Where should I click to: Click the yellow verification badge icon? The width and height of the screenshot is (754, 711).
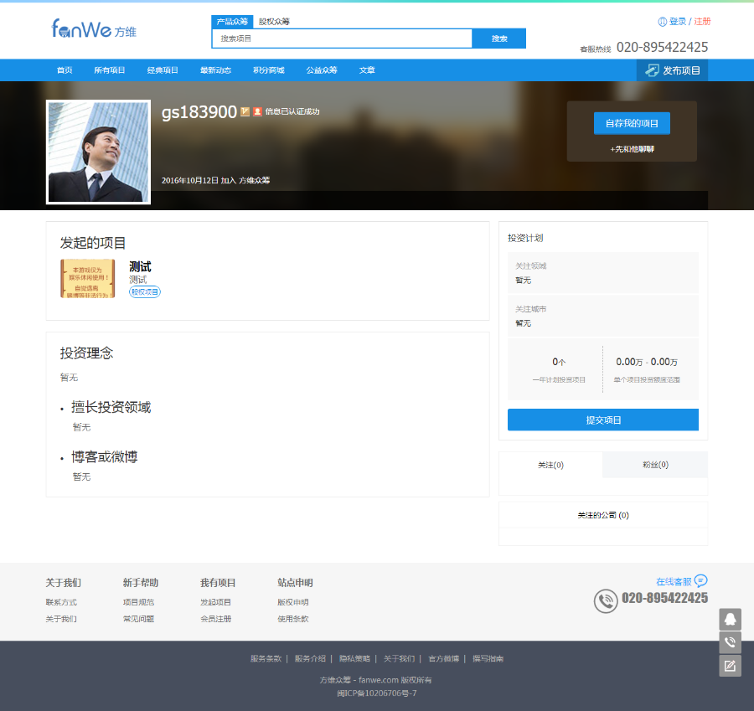(245, 111)
